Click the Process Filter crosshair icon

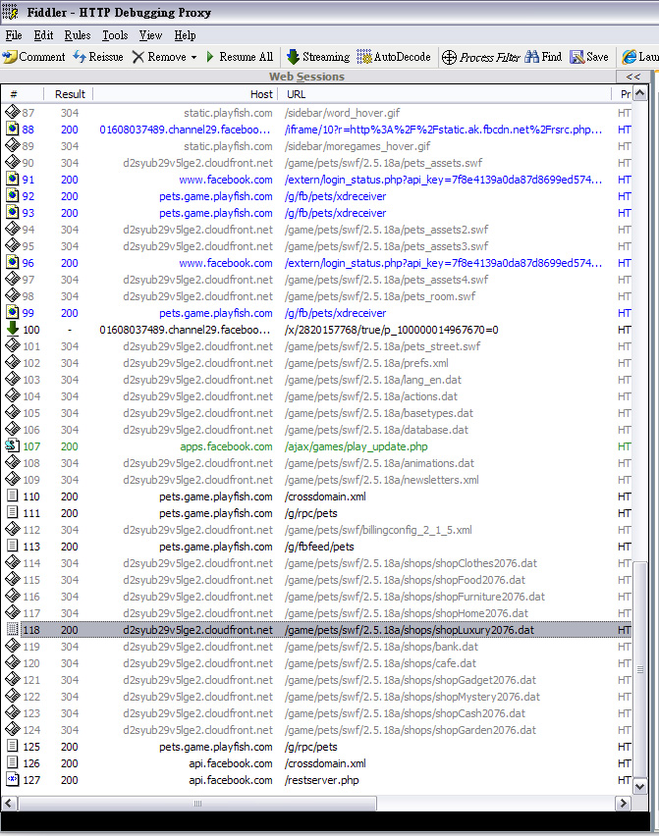[x=449, y=57]
